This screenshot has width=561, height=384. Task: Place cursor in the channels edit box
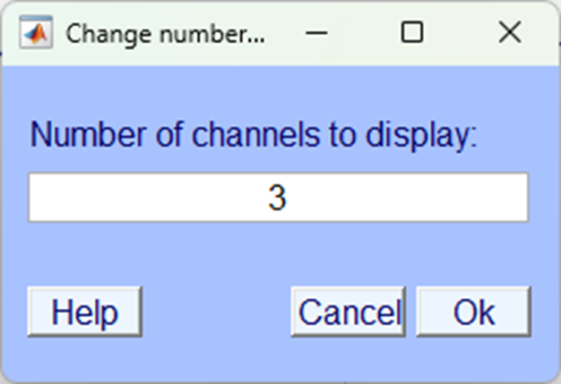(278, 198)
